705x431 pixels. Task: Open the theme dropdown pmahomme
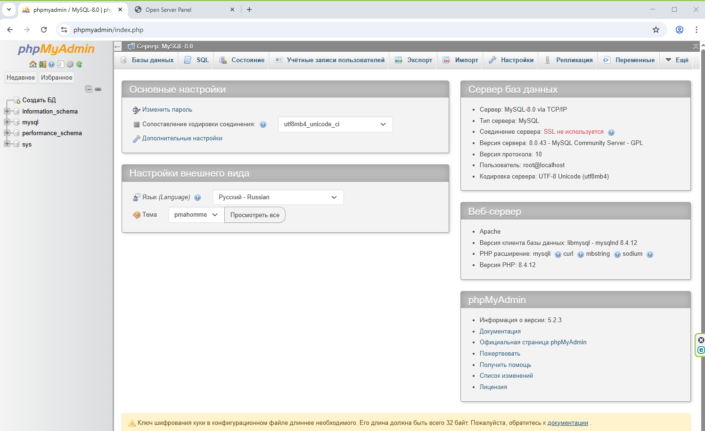click(x=196, y=215)
